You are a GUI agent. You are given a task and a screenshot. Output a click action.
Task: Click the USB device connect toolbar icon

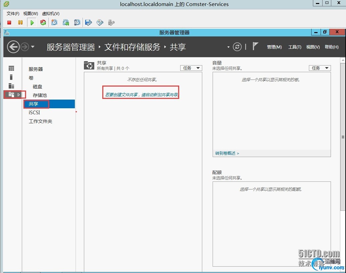(111, 22)
